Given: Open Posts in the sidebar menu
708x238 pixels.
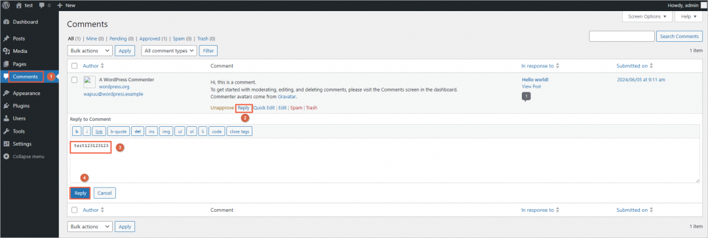Looking at the screenshot, I should [19, 39].
